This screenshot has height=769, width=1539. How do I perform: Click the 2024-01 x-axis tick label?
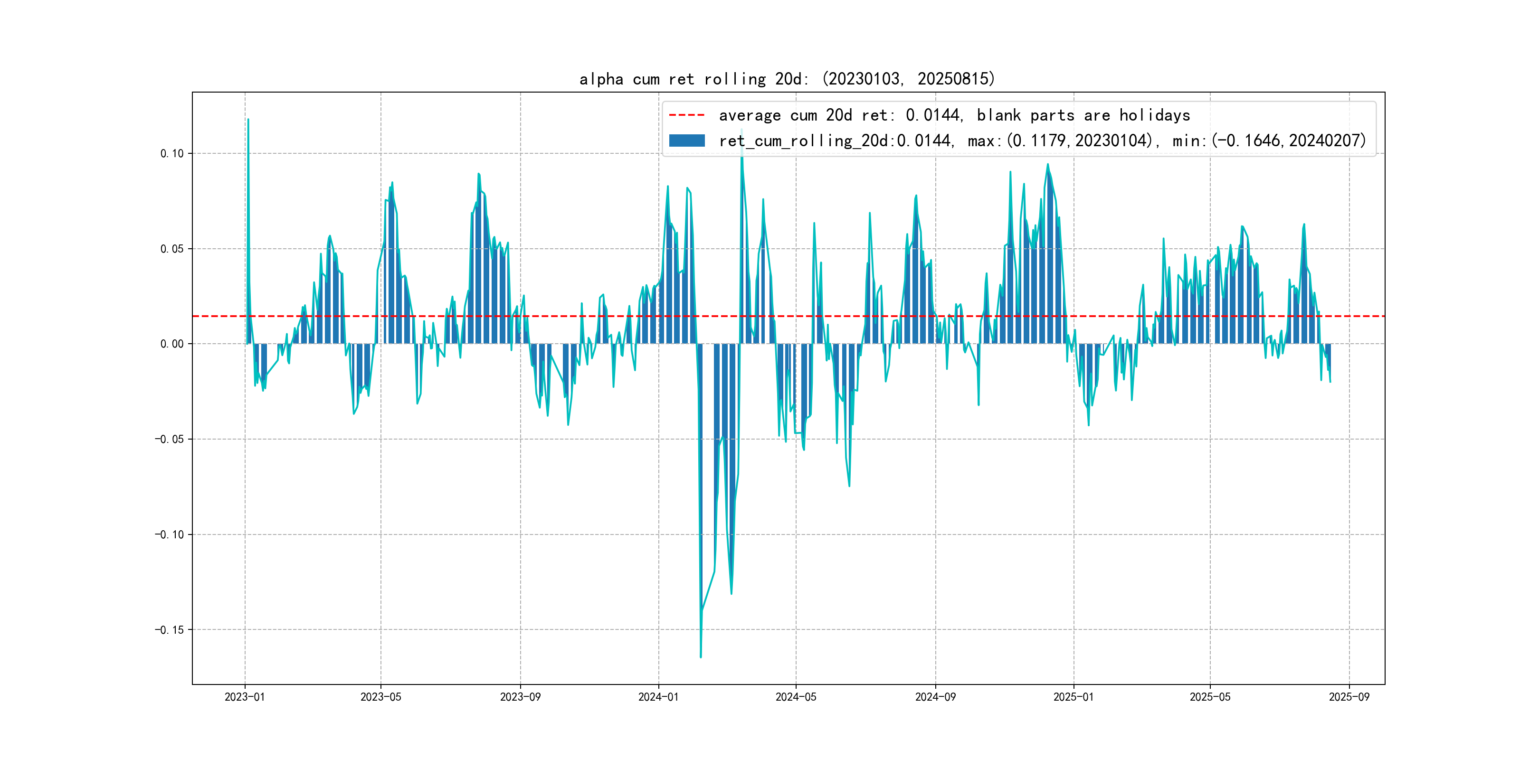tap(658, 697)
